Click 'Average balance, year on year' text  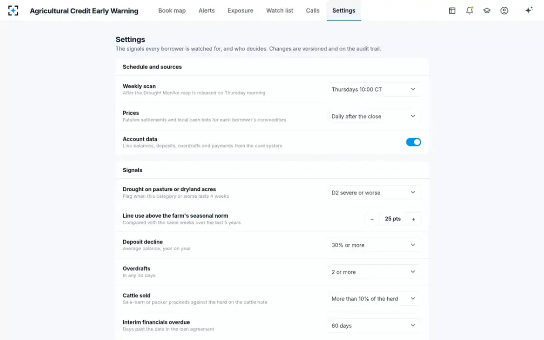coord(157,249)
